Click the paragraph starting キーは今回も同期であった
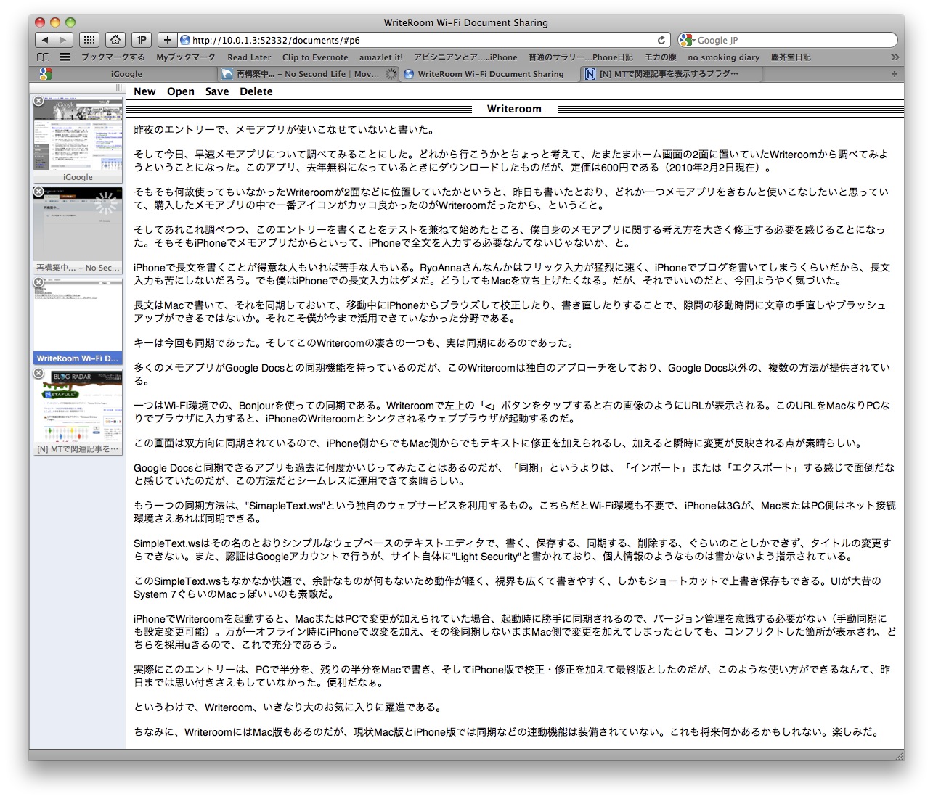 354,343
